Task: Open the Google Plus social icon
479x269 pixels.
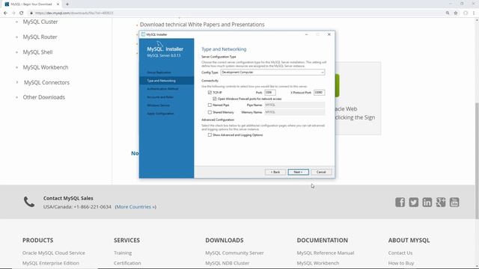Action: pos(441,202)
